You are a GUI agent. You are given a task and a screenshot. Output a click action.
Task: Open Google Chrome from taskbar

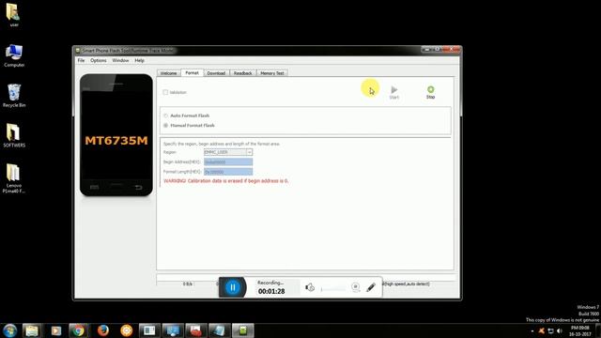pyautogui.click(x=79, y=330)
